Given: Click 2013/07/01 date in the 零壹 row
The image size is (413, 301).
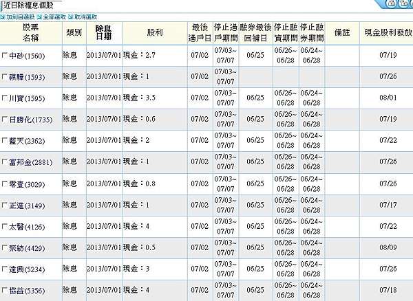Looking at the screenshot, I should pos(104,183).
